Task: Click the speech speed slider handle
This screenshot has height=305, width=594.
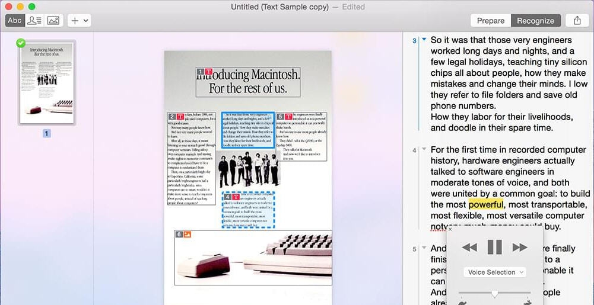Action: tap(494, 294)
